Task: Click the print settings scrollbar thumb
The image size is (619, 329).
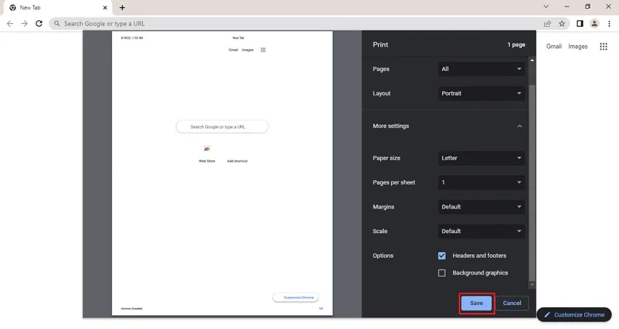Action: click(x=532, y=183)
